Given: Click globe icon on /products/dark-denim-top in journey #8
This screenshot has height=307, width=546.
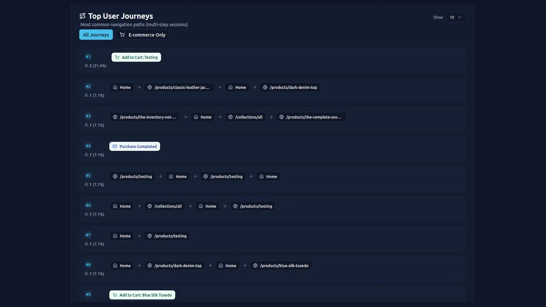Looking at the screenshot, I should (149, 265).
